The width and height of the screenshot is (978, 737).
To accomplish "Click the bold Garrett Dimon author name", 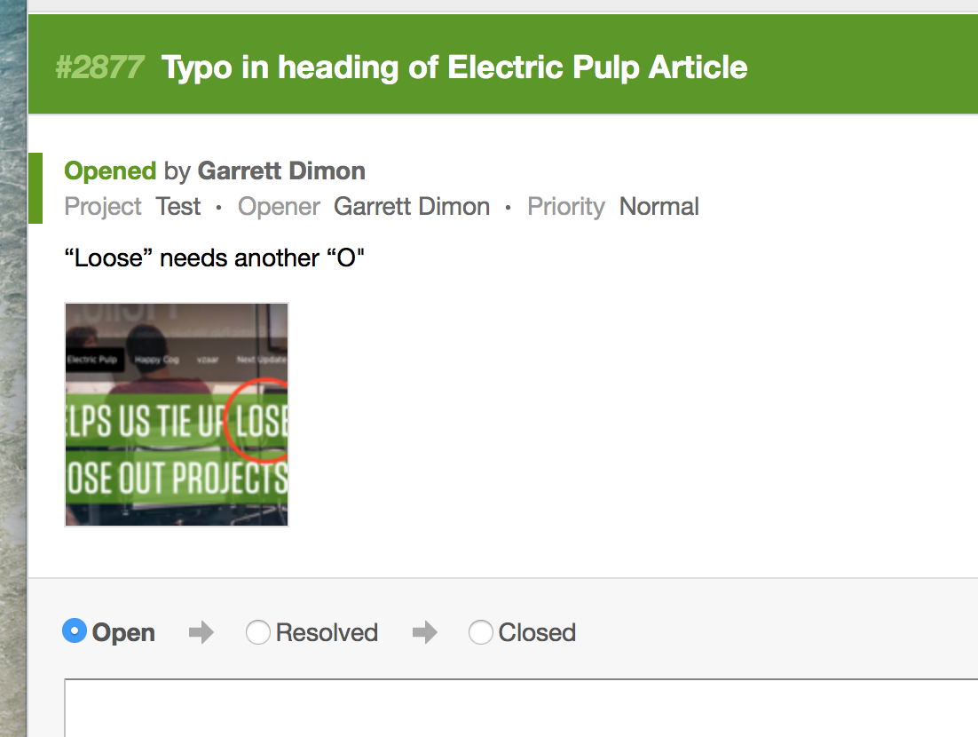I will tap(281, 171).
